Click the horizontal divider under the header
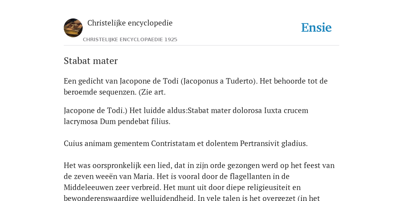Viewport: 403px width, 201px height. 201,46
